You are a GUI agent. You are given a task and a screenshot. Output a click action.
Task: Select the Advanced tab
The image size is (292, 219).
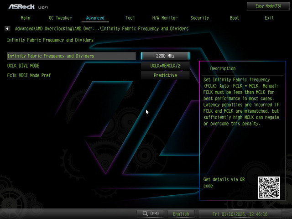(x=95, y=18)
